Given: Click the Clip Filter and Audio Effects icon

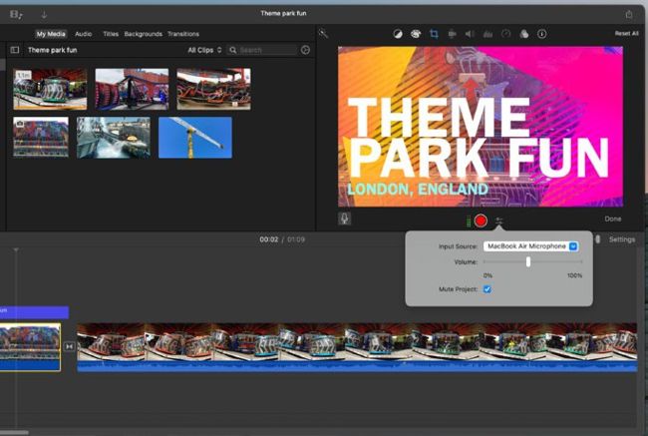Looking at the screenshot, I should coord(523,34).
